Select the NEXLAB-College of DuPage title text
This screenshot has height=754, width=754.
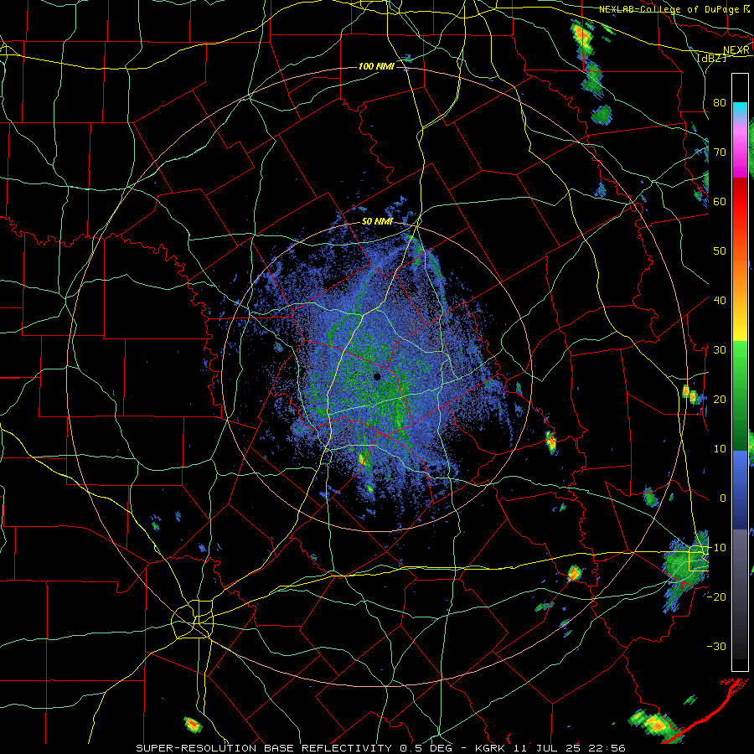tap(669, 9)
